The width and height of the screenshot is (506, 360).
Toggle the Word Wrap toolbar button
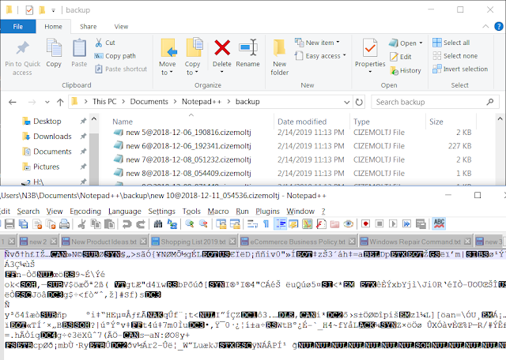click(x=252, y=224)
